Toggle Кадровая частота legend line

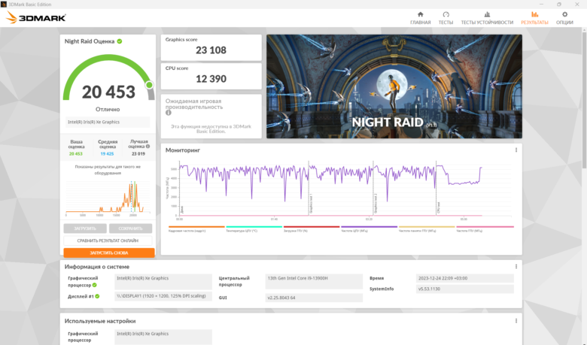pos(196,227)
